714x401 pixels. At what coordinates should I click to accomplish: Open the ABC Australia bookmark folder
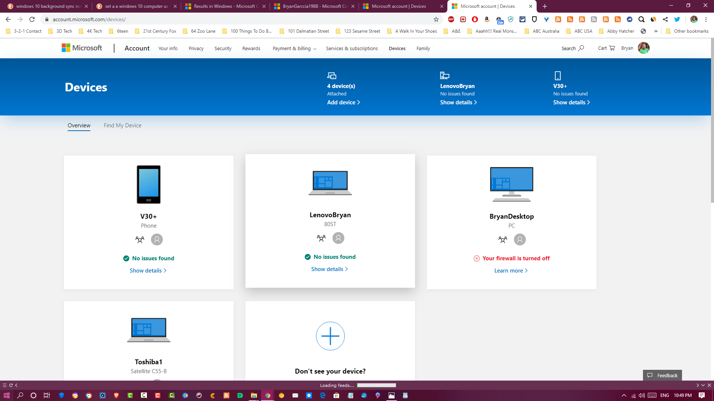542,31
